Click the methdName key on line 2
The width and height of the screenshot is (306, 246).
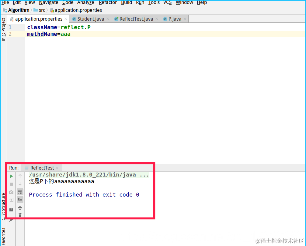tap(42, 34)
